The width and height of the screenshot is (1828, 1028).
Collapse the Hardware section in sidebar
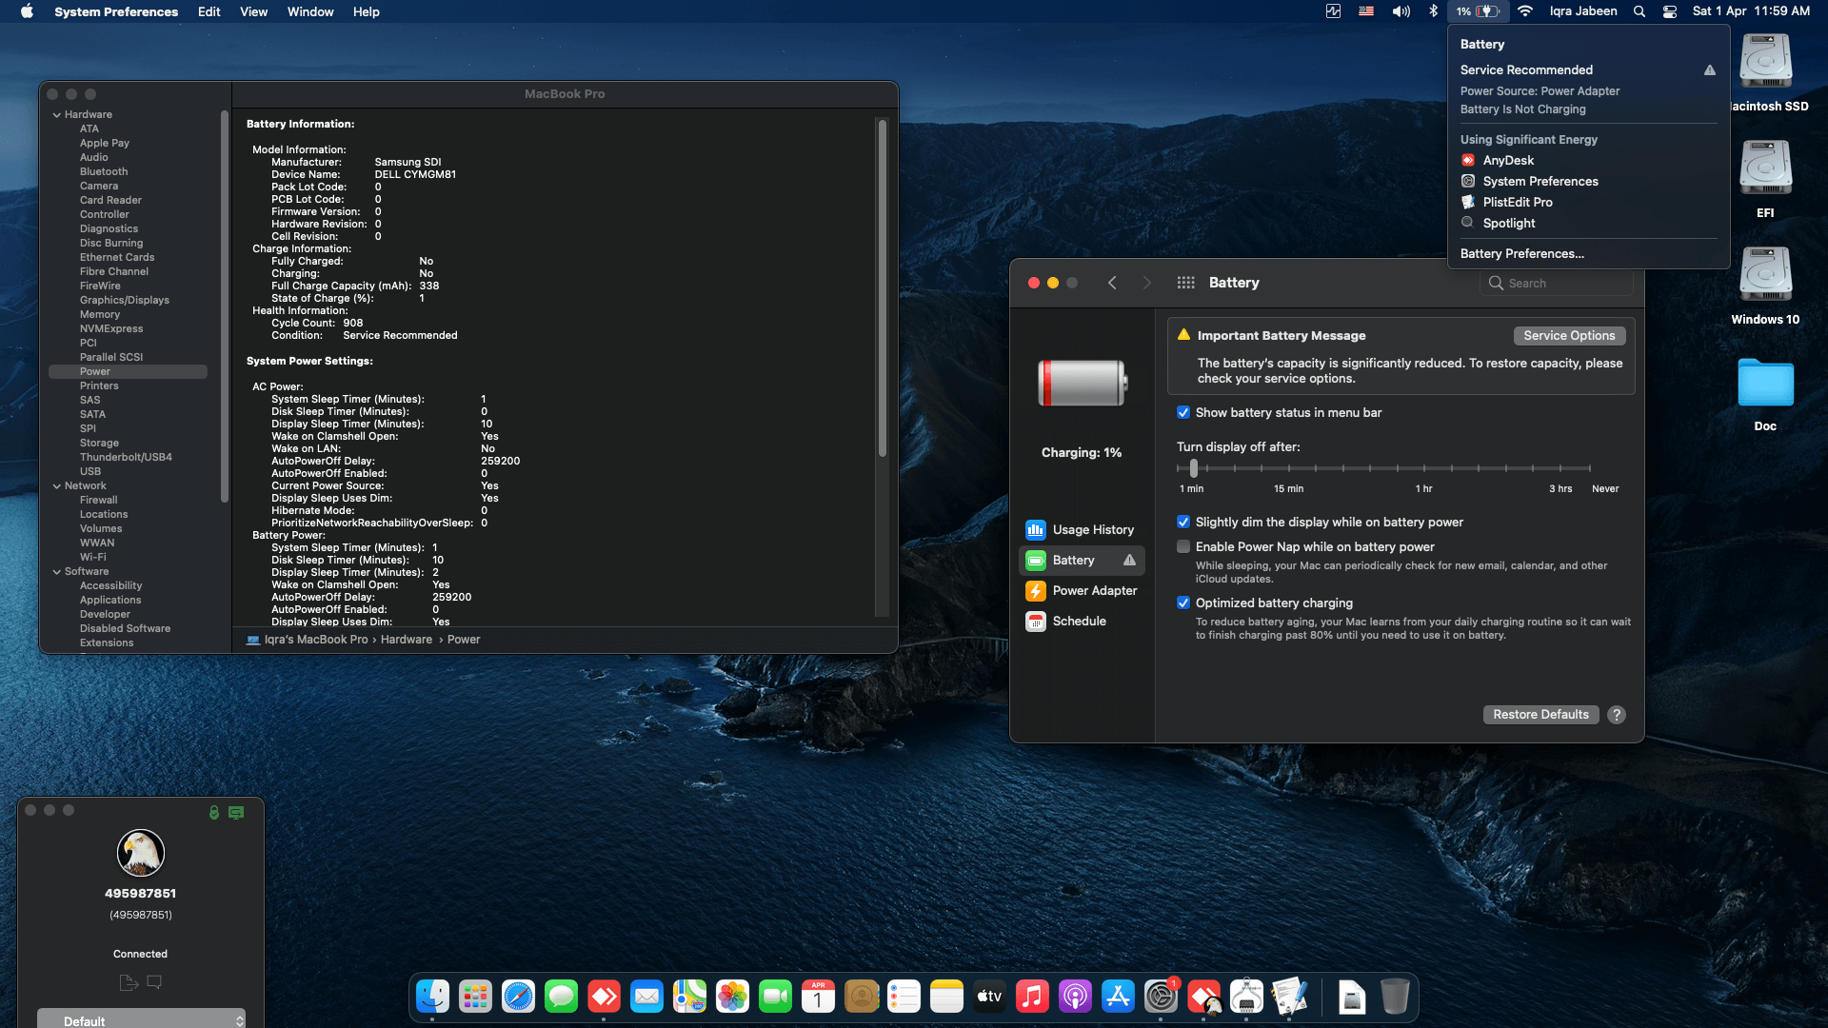coord(58,114)
